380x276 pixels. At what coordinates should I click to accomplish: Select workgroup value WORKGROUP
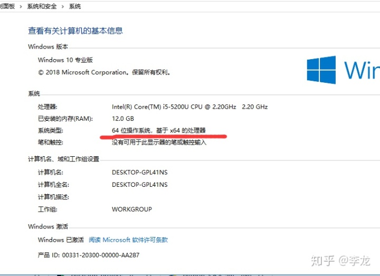click(x=132, y=209)
